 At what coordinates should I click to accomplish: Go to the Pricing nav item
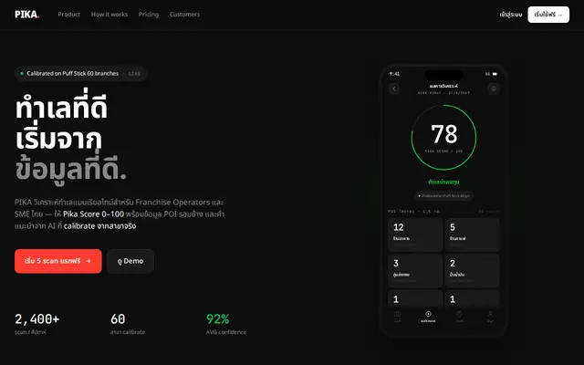pos(148,15)
